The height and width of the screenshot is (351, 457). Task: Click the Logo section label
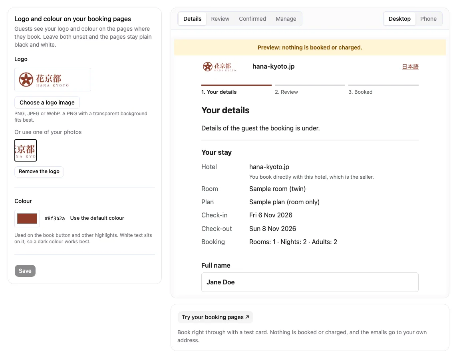click(x=21, y=59)
